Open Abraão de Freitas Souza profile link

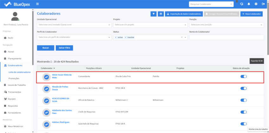click(x=60, y=88)
